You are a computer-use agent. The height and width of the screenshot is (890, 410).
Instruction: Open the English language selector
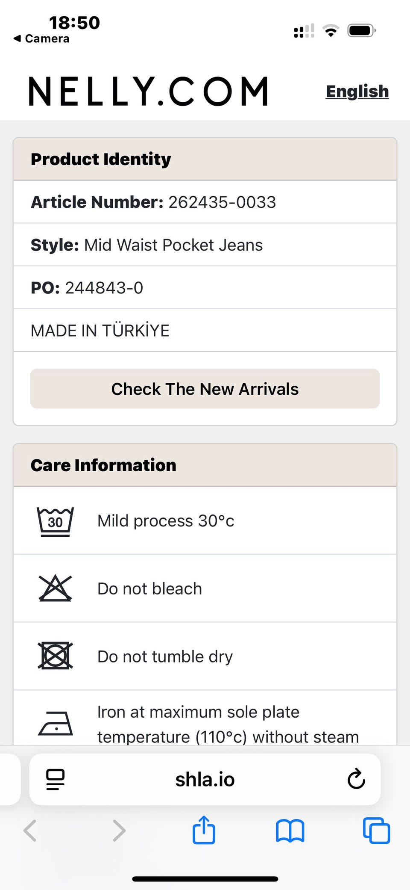point(357,92)
